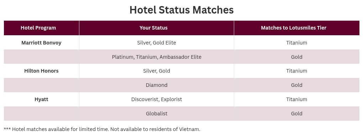
Task: Click the Marriott Bonvoy program cell
Action: 41,43
